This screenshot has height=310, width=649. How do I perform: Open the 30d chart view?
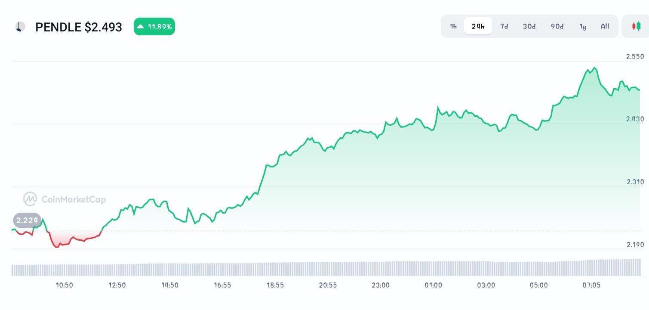tap(529, 26)
